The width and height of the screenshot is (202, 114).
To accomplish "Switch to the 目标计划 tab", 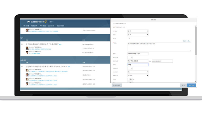I will pos(26,26).
